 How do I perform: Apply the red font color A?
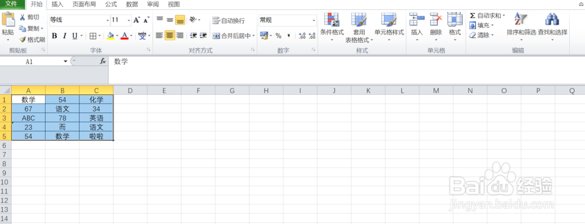point(125,36)
